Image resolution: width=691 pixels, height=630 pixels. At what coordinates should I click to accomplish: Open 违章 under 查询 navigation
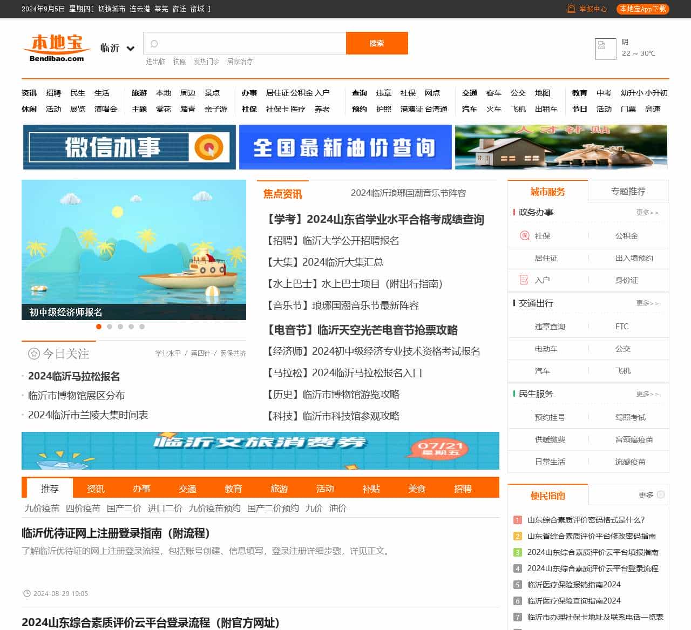(384, 93)
